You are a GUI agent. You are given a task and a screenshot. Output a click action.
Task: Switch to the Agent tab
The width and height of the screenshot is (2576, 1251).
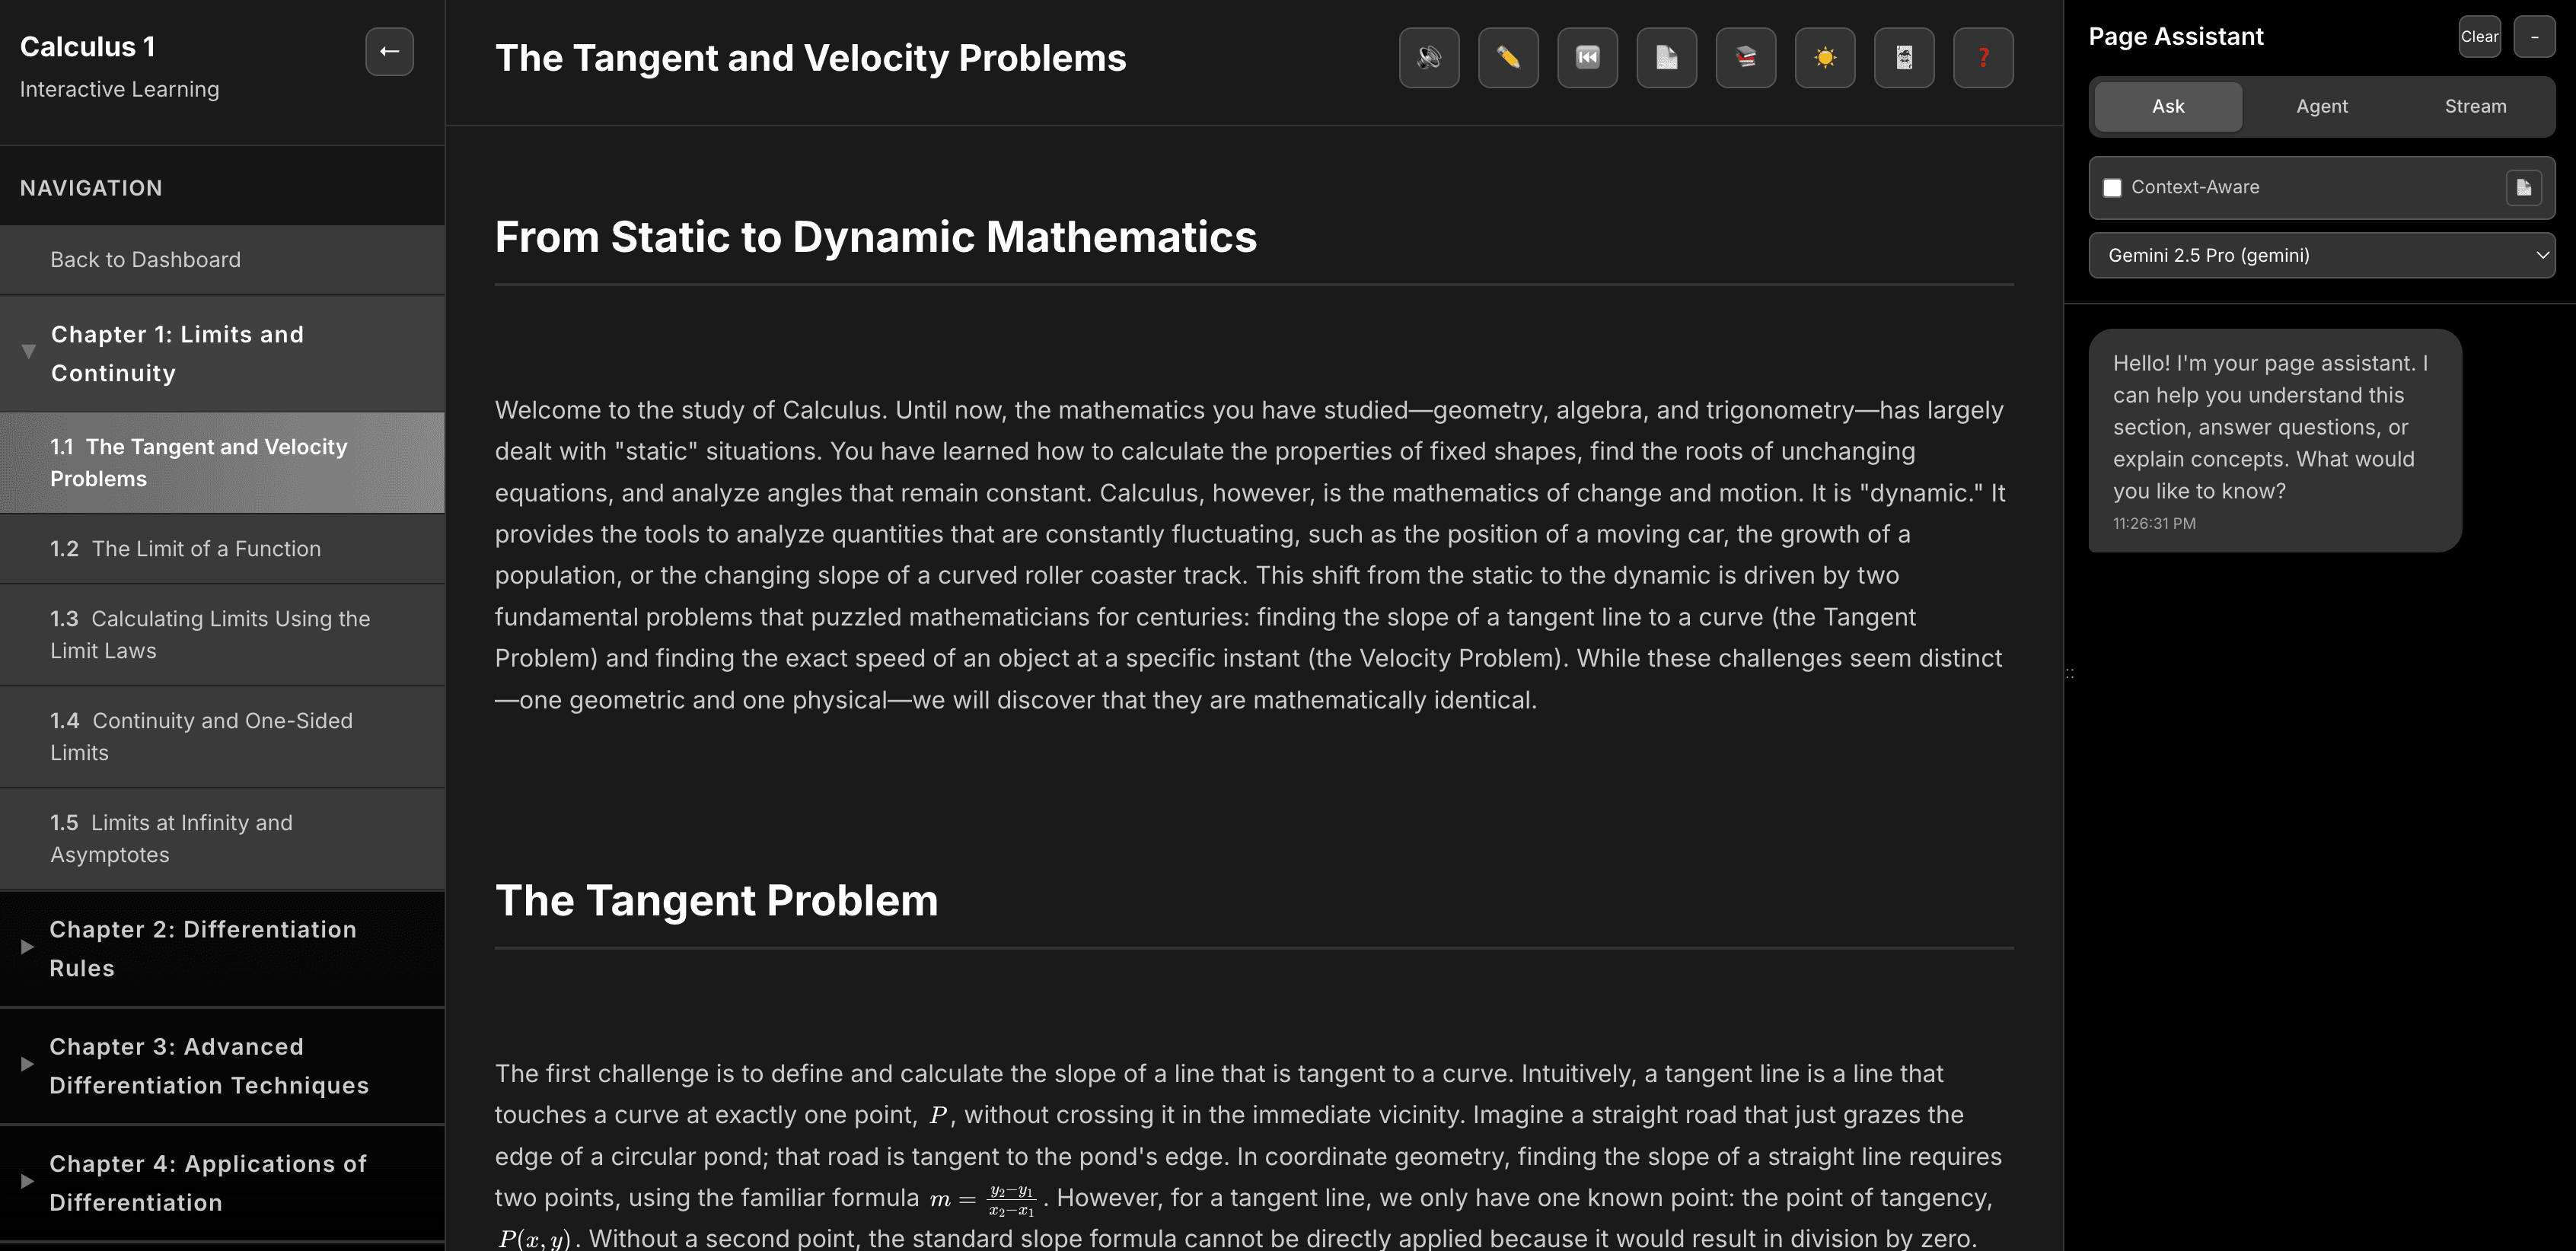tap(2321, 106)
